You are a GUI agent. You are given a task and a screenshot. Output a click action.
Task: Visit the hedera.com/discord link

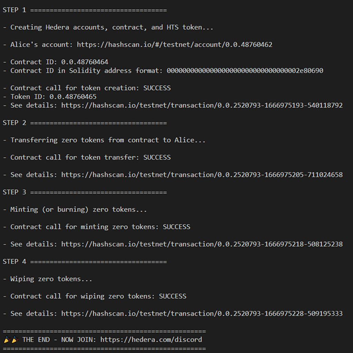click(151, 340)
